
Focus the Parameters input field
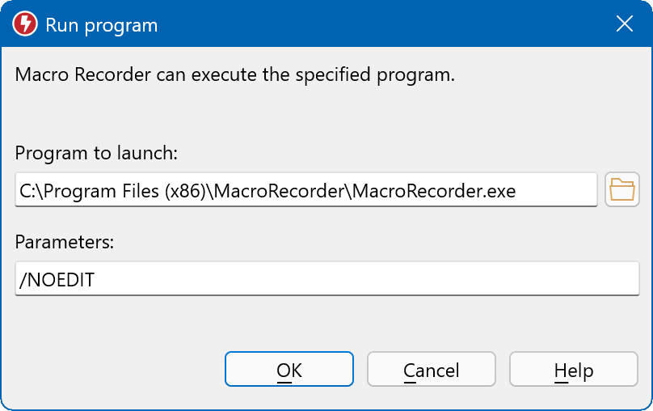pos(327,280)
